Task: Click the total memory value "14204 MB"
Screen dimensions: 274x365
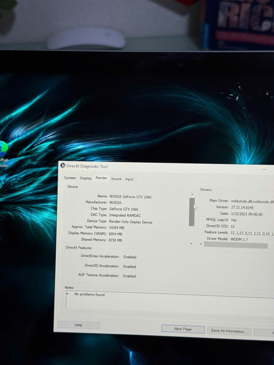Action: tap(116, 228)
